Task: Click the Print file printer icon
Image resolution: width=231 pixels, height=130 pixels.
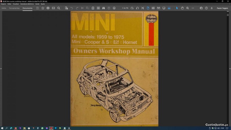Action: (48, 8)
